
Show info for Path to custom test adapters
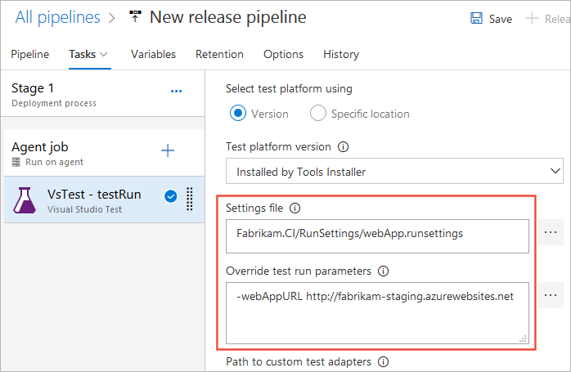pos(383,361)
